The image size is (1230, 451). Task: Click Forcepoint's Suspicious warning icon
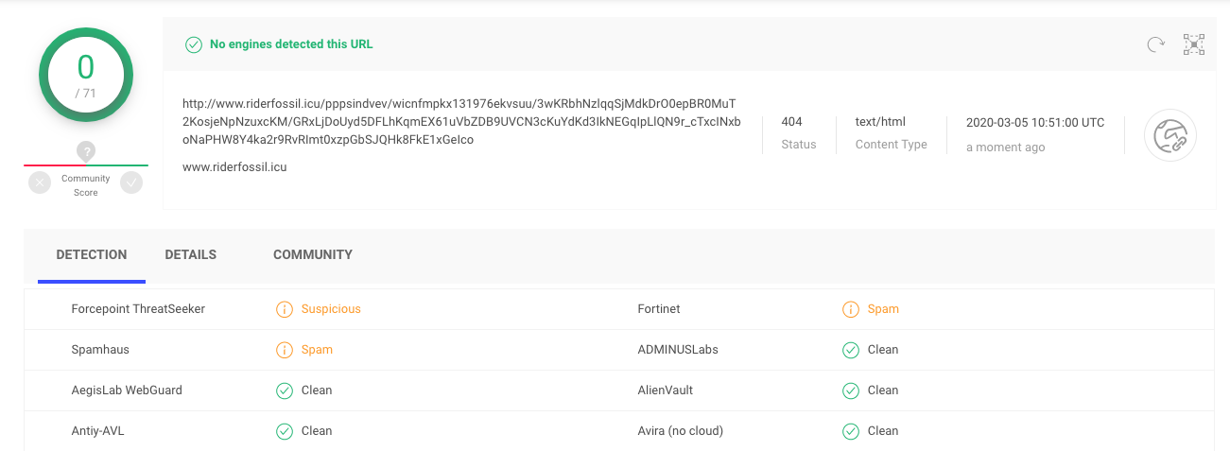(284, 309)
